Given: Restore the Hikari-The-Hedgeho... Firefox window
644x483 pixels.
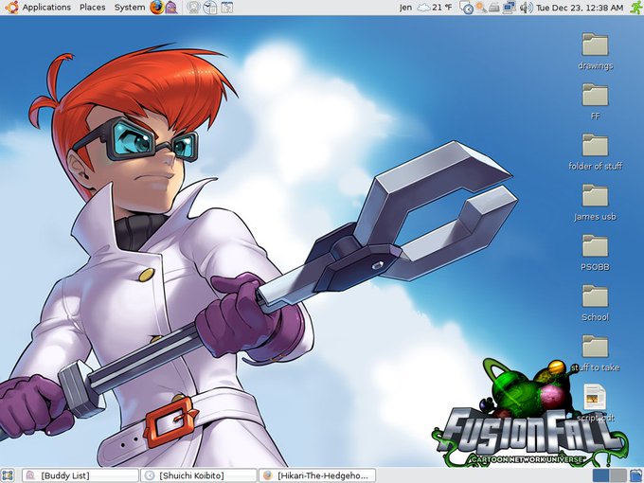Looking at the screenshot, I should click(x=317, y=475).
